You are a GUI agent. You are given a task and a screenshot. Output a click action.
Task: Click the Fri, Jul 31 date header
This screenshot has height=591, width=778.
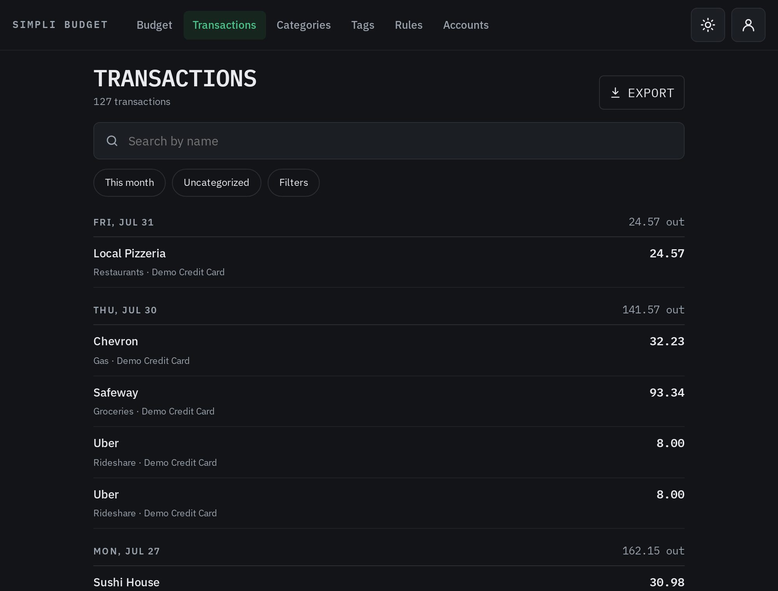(x=123, y=222)
